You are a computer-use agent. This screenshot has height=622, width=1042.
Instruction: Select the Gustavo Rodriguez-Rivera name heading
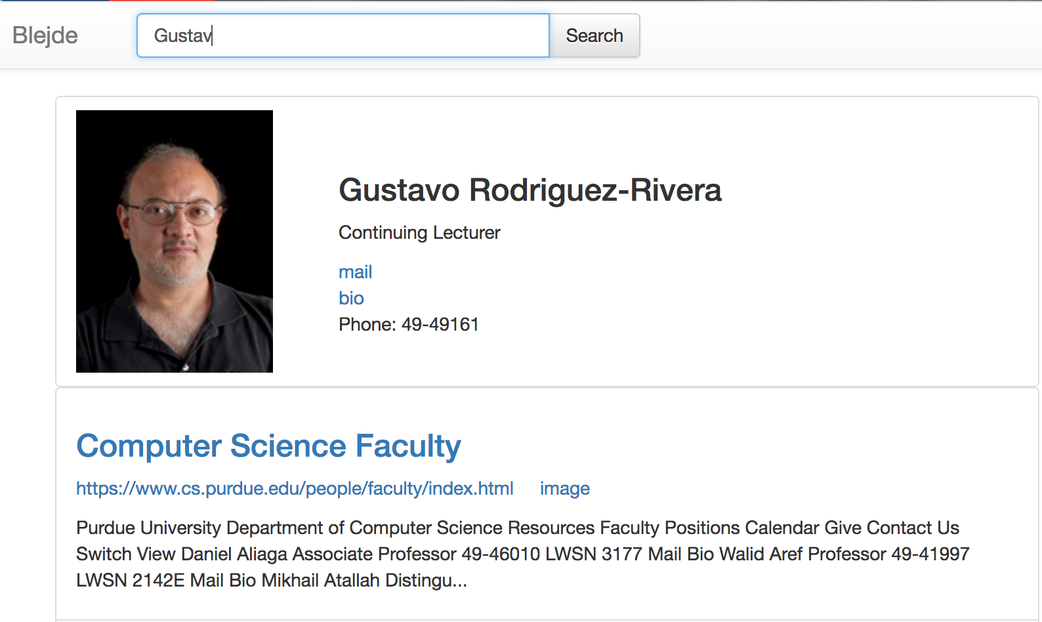[530, 190]
